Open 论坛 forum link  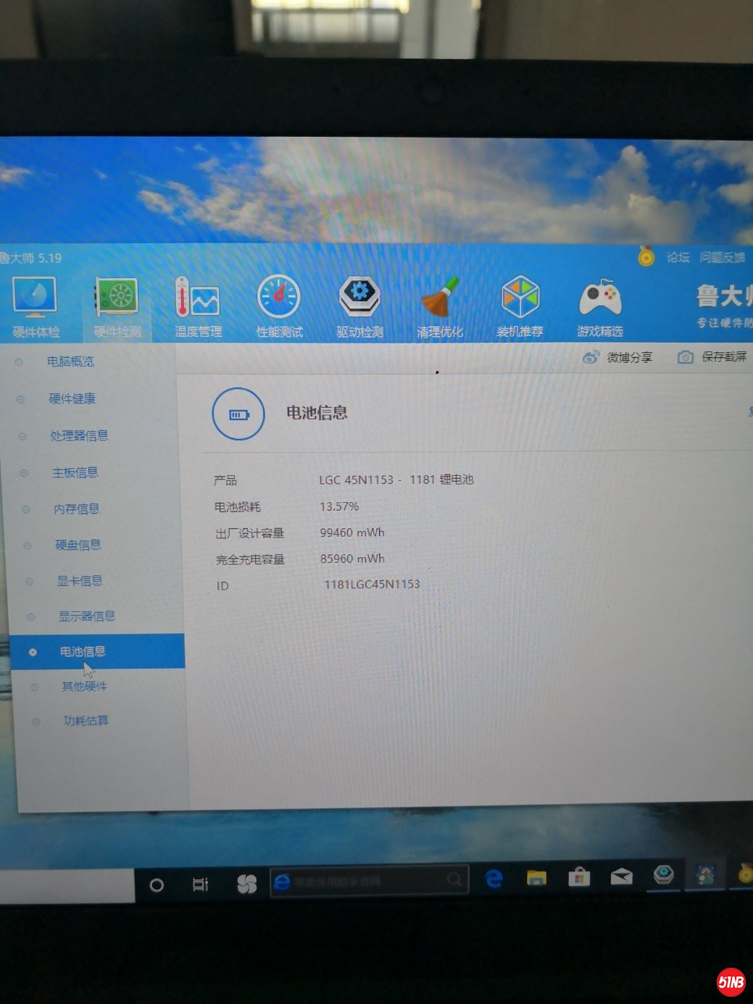pos(678,257)
